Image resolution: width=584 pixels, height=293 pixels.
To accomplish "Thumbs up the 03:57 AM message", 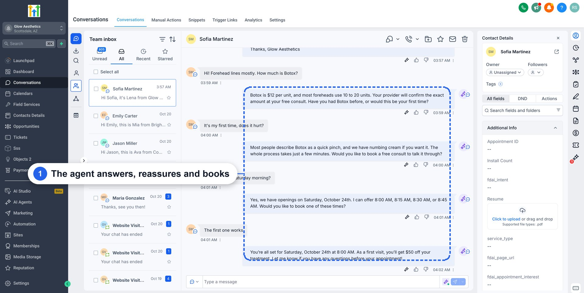I will coord(416,60).
